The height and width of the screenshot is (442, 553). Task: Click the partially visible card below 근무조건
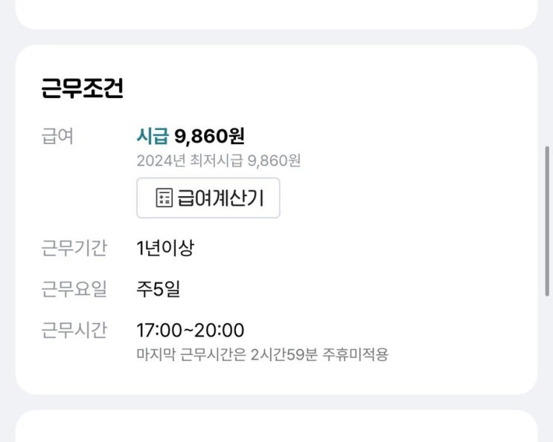click(277, 426)
